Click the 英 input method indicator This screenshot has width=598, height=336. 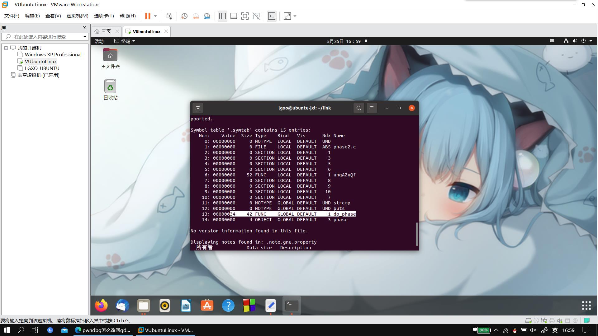point(555,330)
